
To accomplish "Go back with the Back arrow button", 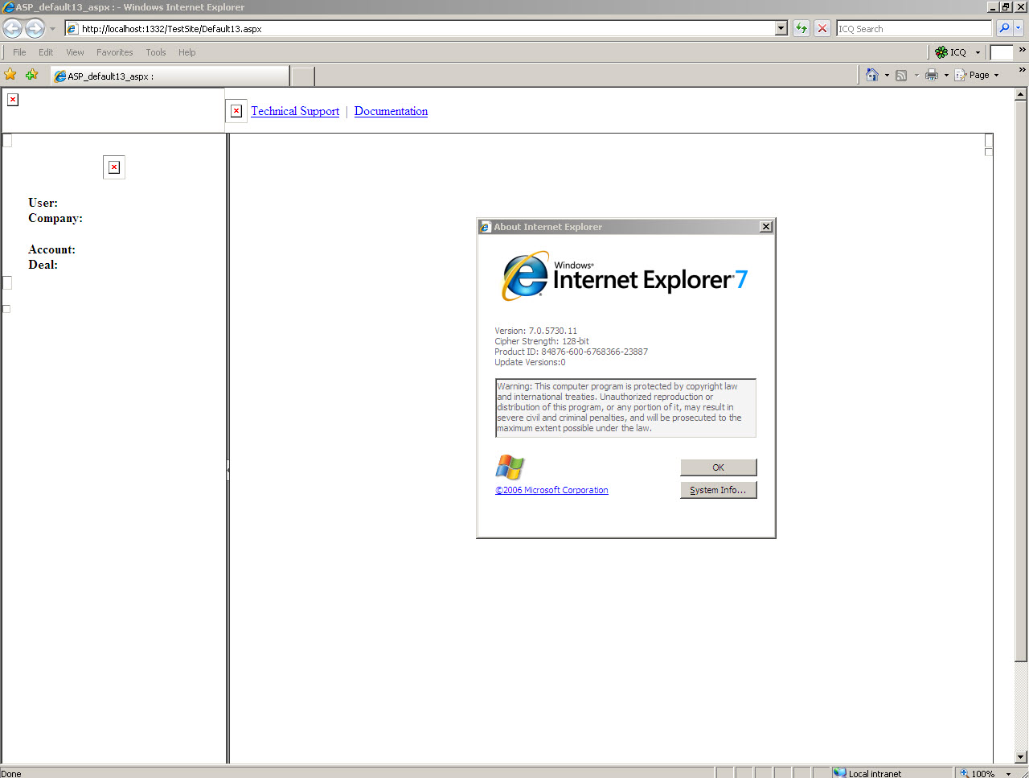I will (13, 29).
